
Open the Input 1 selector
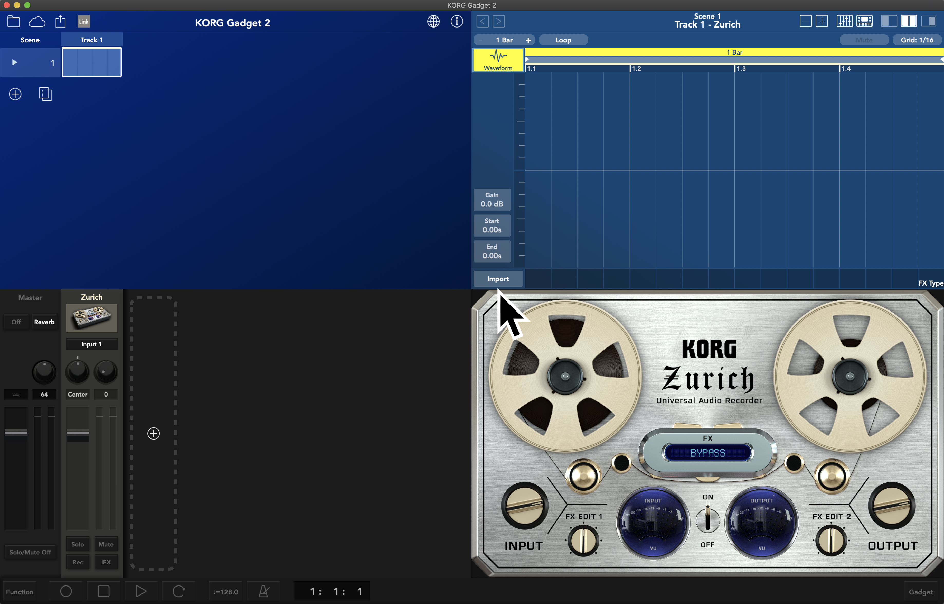pos(91,344)
